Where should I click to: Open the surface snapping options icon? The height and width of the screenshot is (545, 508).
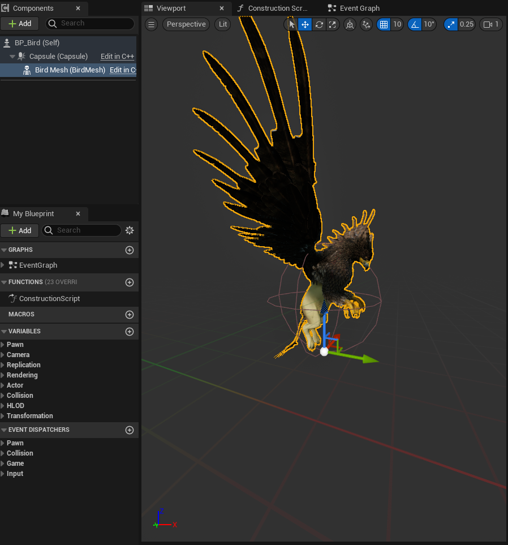(x=366, y=24)
